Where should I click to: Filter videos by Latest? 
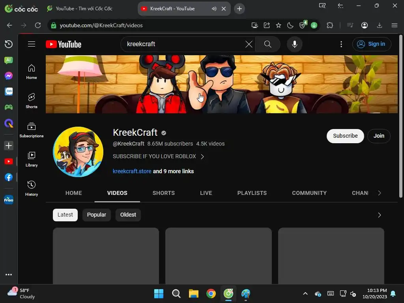coord(65,215)
